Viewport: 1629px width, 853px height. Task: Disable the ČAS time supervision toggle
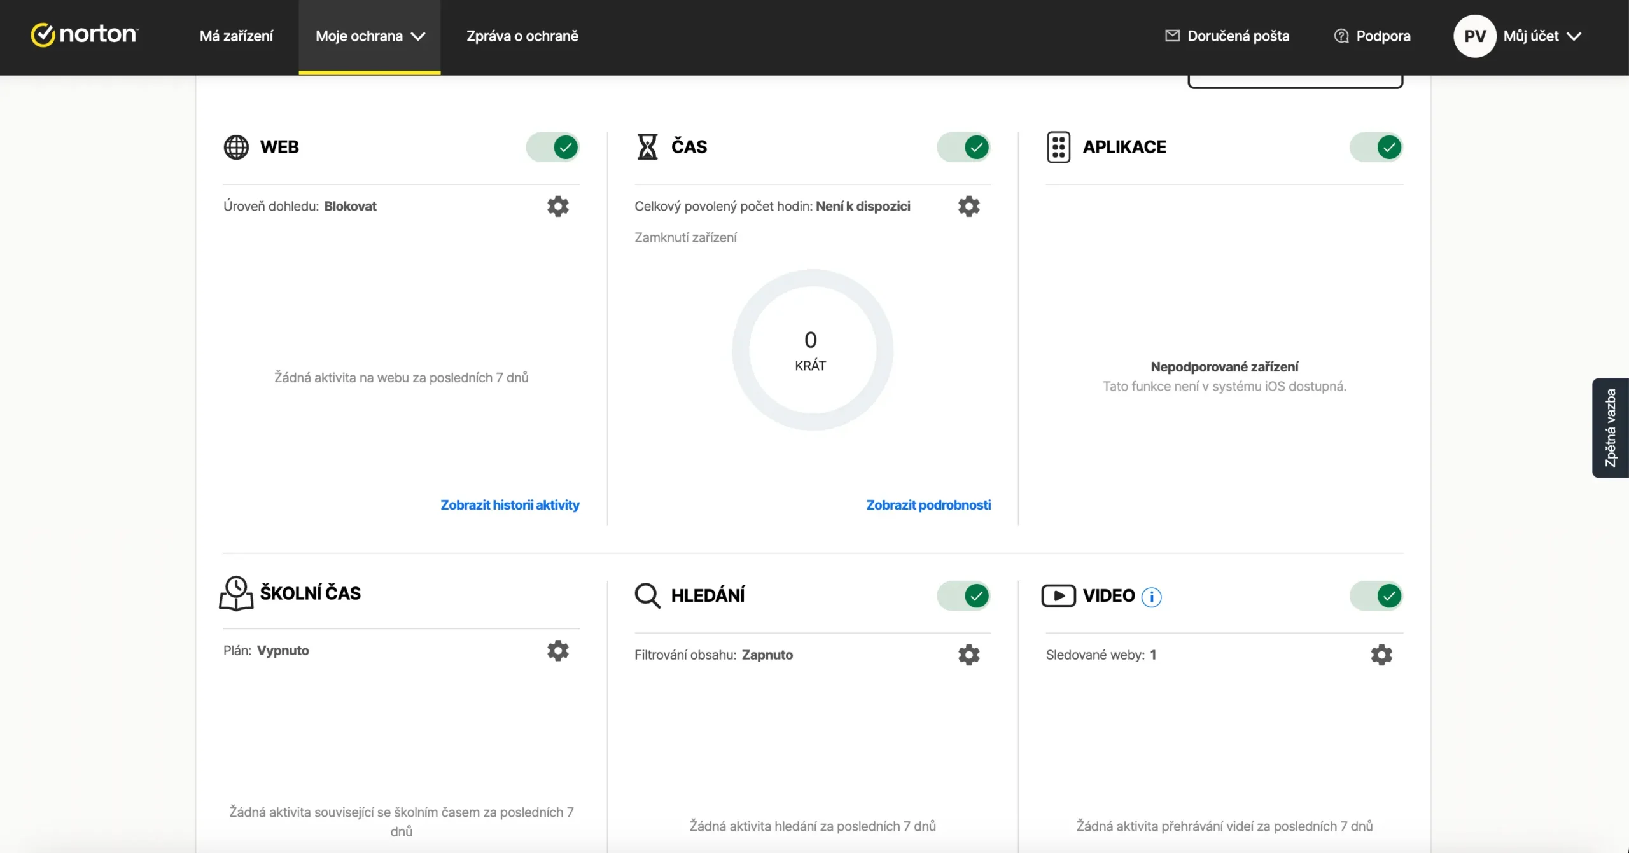pos(963,148)
